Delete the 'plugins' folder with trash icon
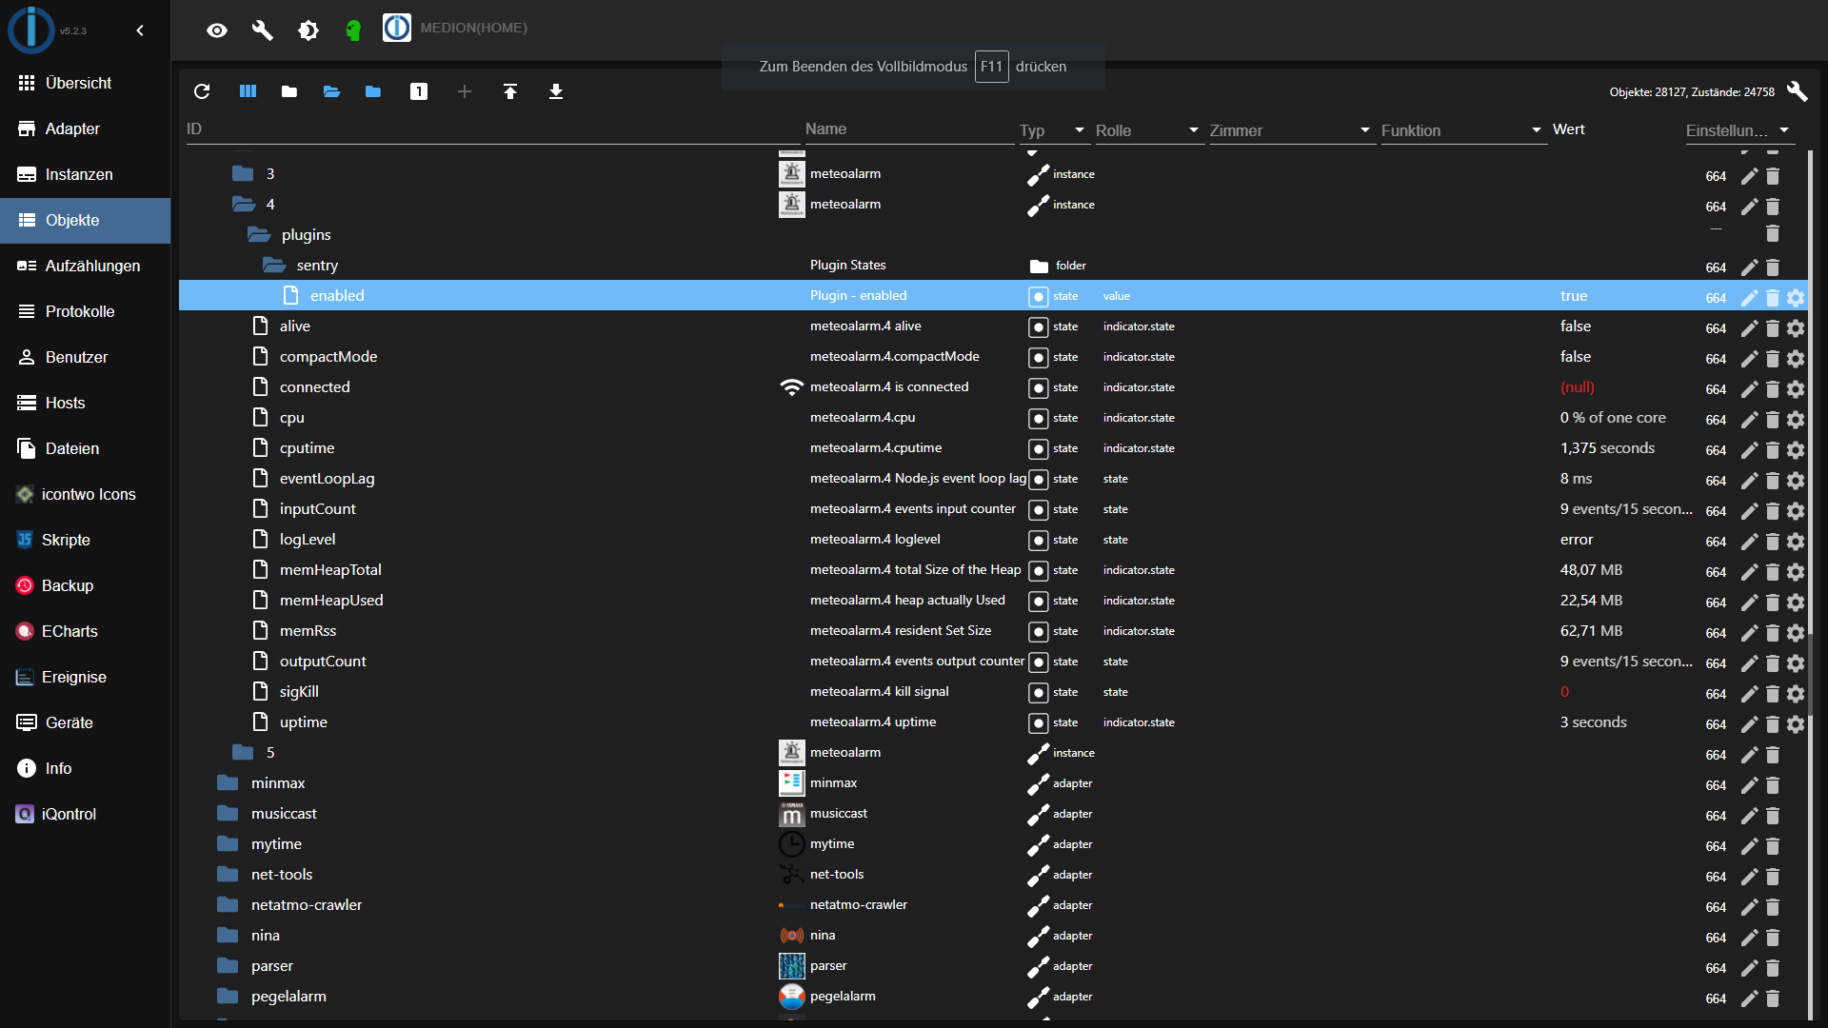Viewport: 1828px width, 1028px height. click(x=1773, y=233)
